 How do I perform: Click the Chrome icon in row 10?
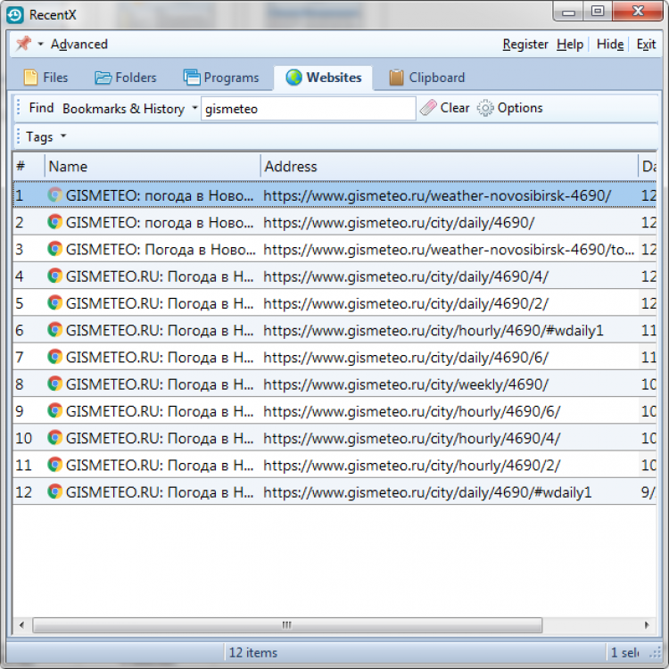(x=54, y=438)
